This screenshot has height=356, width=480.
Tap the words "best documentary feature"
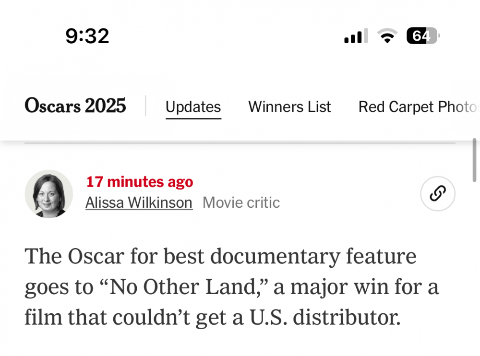[289, 257]
